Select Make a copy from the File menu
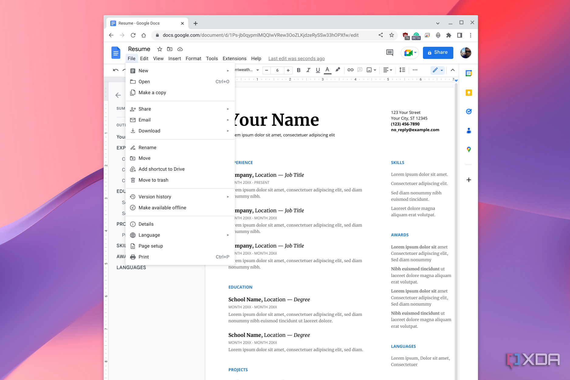Viewport: 570px width, 380px height. point(152,92)
